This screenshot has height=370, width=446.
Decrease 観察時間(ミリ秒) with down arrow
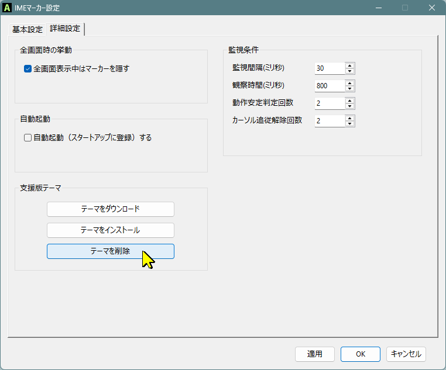pos(349,89)
